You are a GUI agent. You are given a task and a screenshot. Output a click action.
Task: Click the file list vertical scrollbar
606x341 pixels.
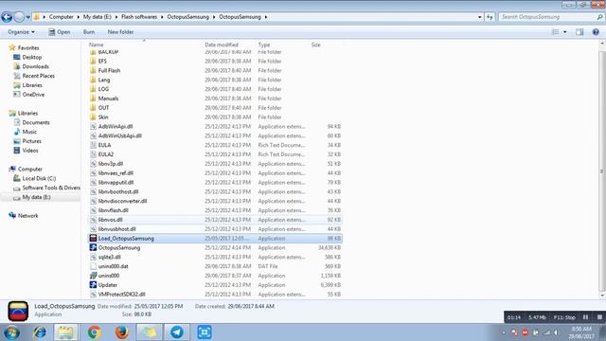(602, 170)
